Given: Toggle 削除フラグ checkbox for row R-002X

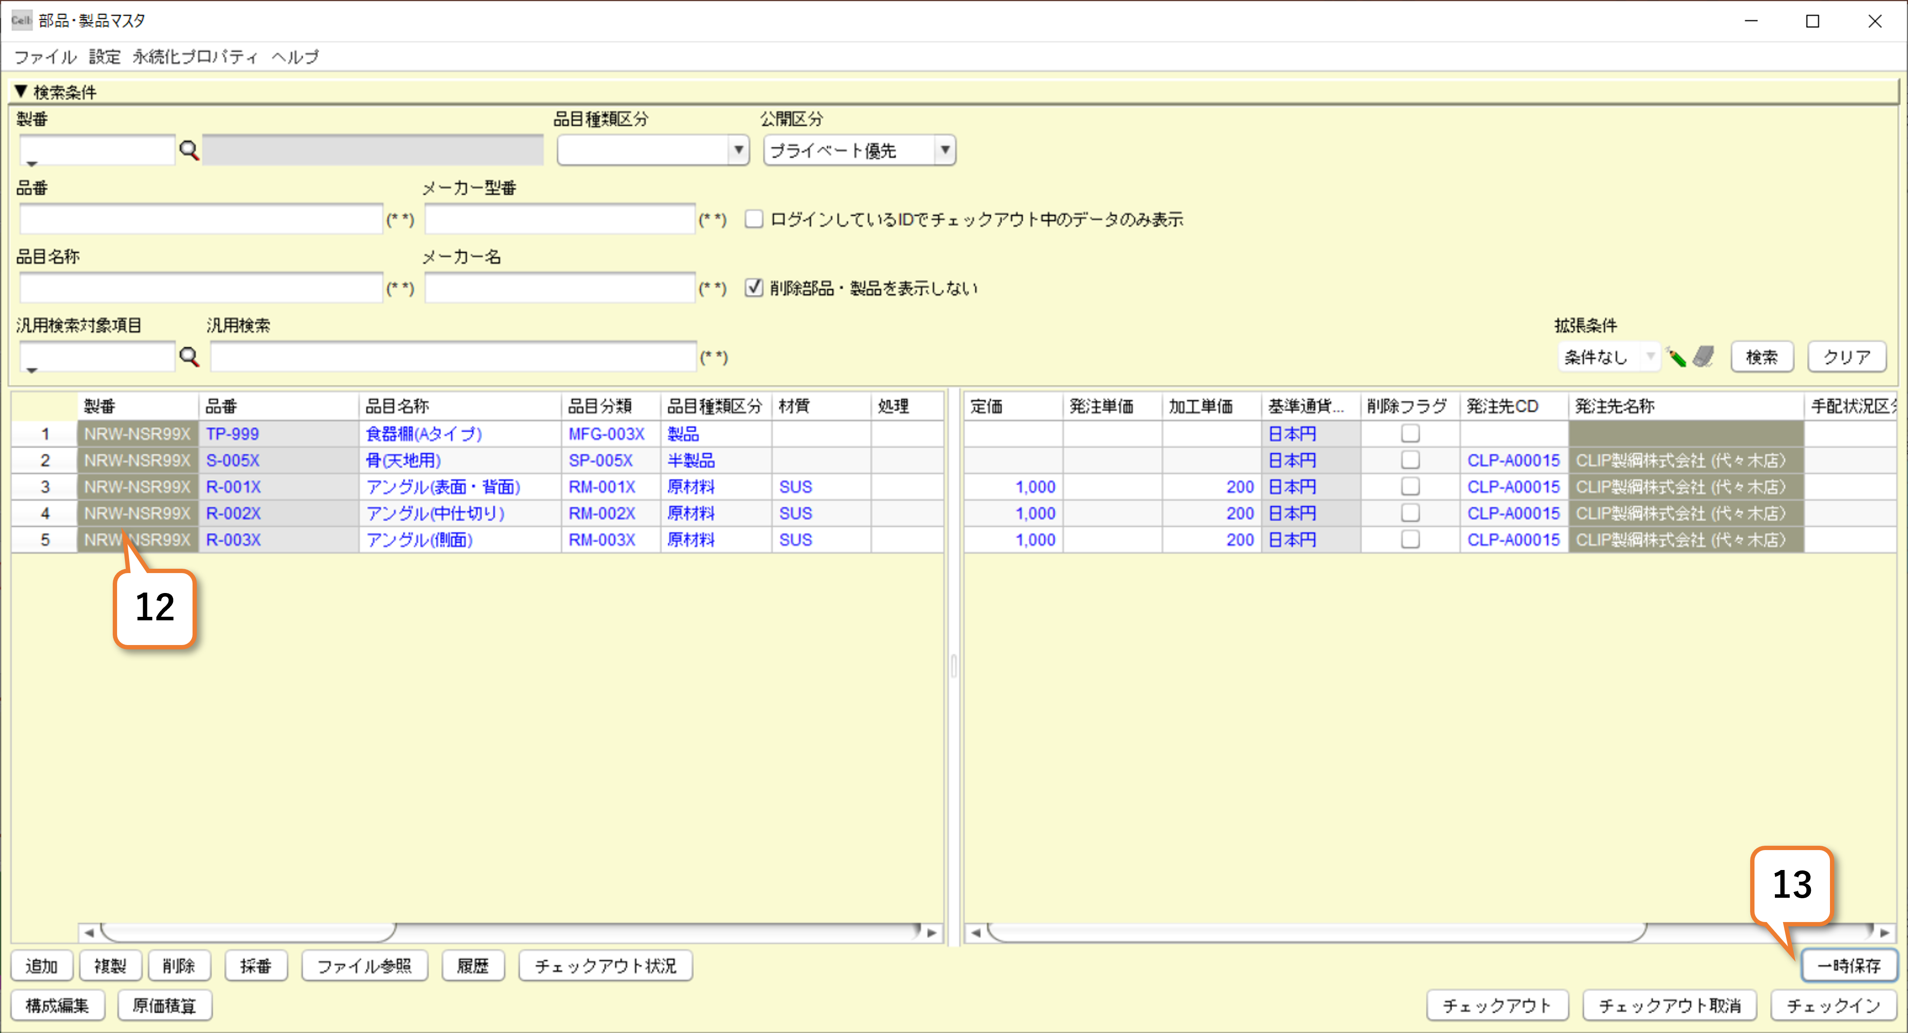Looking at the screenshot, I should click(x=1409, y=513).
